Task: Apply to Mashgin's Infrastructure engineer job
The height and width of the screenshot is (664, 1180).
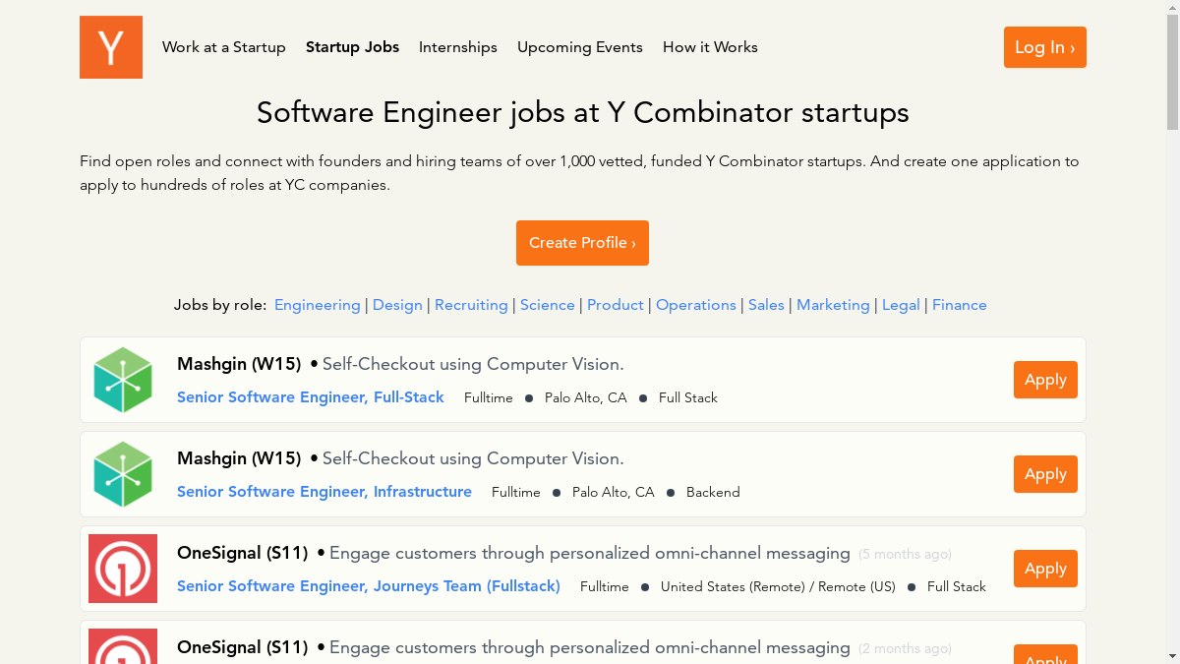Action: tap(1045, 474)
